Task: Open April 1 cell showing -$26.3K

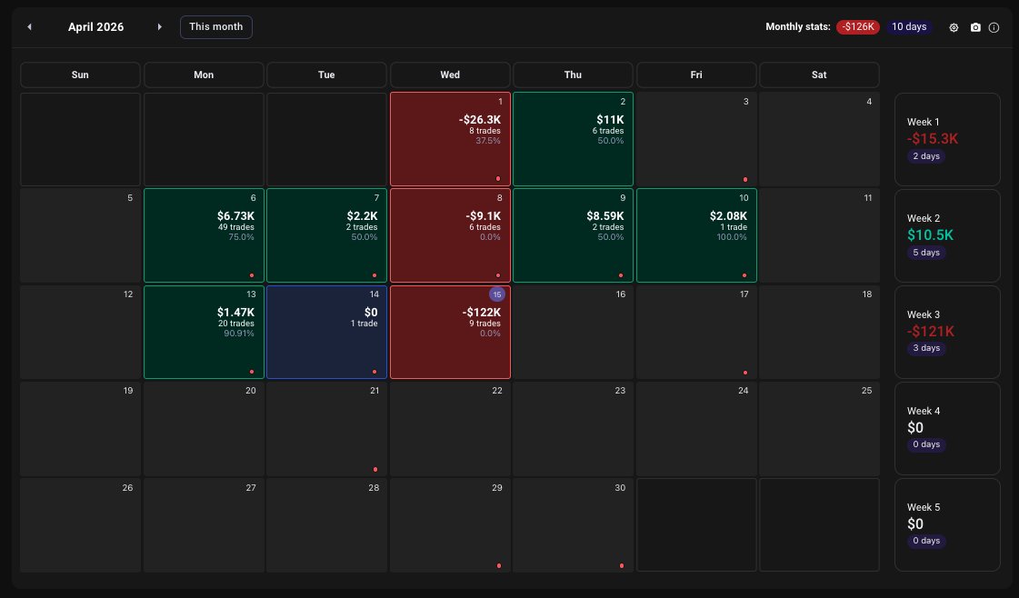Action: tap(450, 139)
